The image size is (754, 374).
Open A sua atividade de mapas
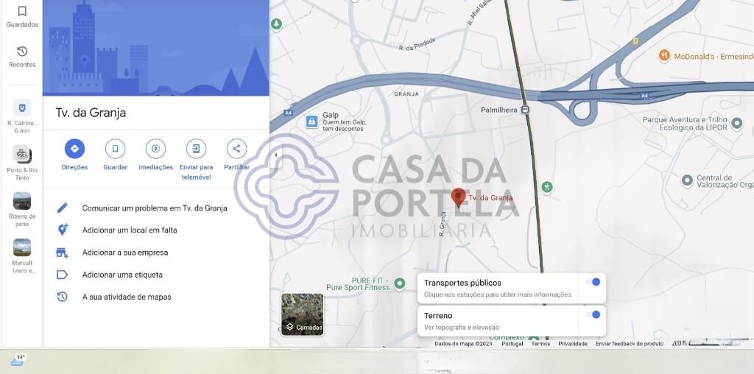coord(127,297)
